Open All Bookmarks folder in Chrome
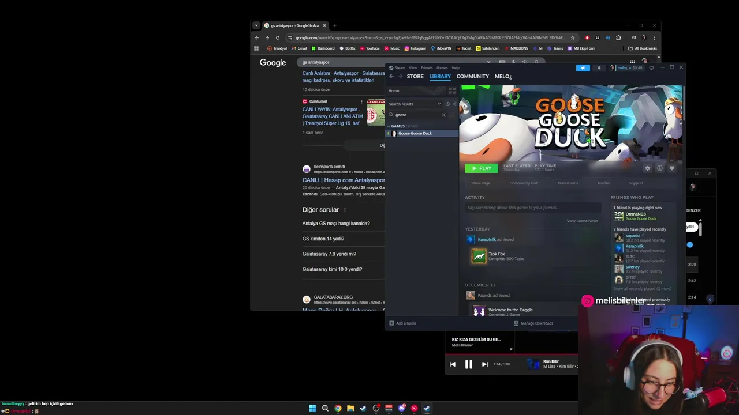The height and width of the screenshot is (415, 739). pyautogui.click(x=643, y=48)
